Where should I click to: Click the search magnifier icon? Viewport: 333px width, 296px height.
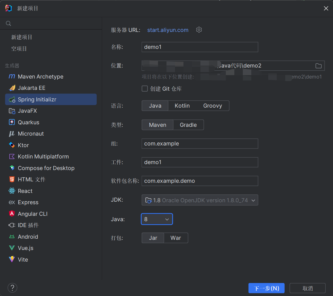(8, 23)
